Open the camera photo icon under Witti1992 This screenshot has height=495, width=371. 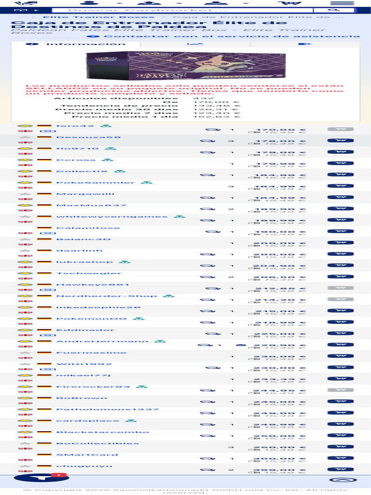pos(48,369)
